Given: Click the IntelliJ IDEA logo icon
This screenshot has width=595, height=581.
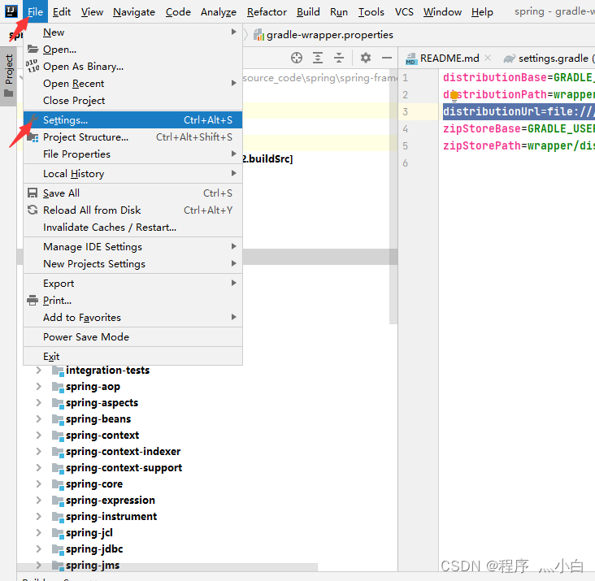Looking at the screenshot, I should coord(11,11).
